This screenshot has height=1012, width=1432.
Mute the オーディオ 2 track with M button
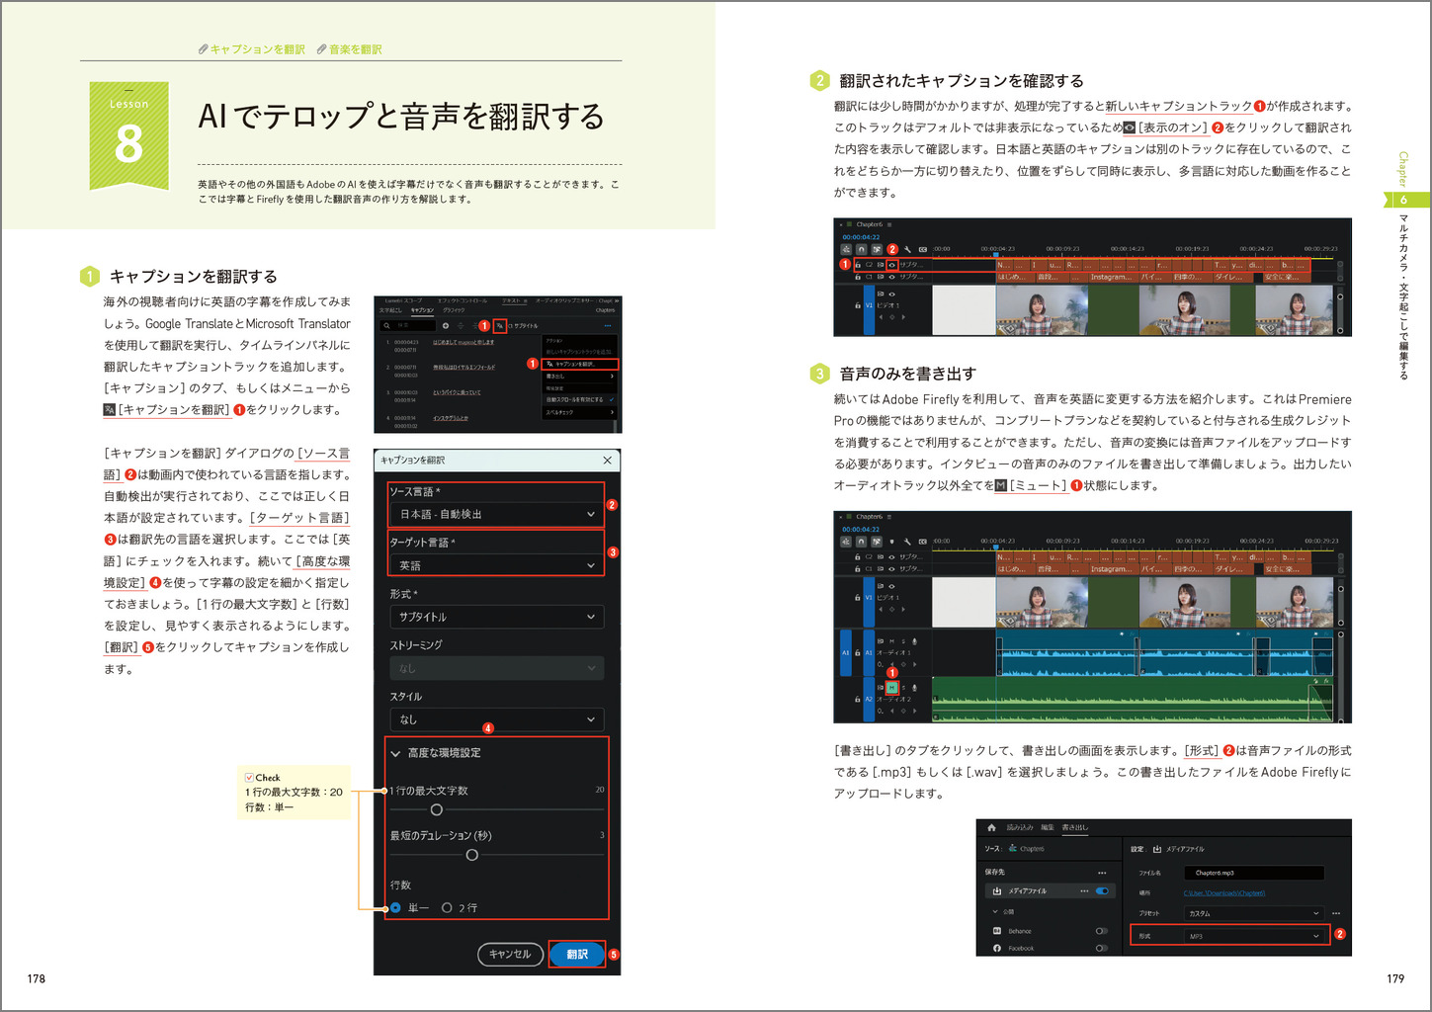click(x=891, y=687)
